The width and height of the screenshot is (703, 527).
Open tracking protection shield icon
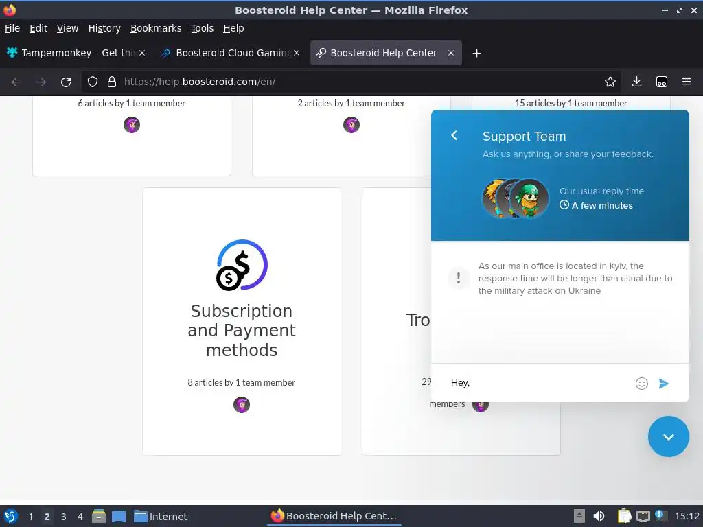click(93, 82)
